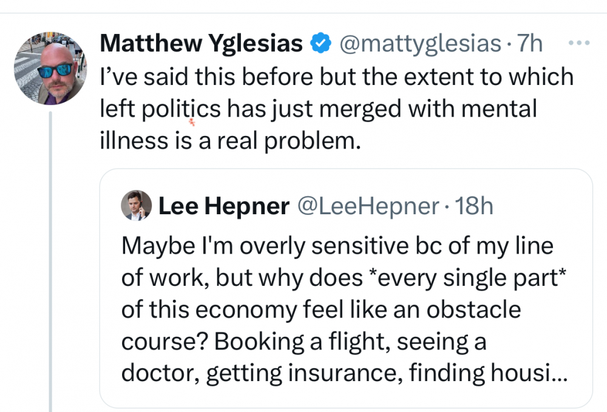Click the 7h tweet timestamp
This screenshot has width=607, height=412.
tap(529, 44)
